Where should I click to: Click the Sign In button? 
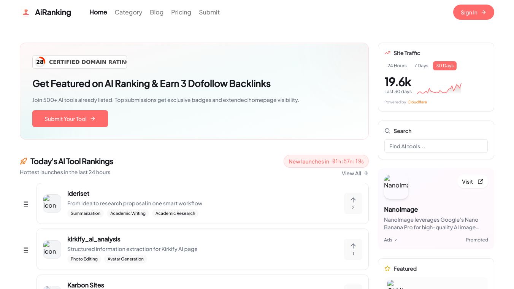[473, 12]
